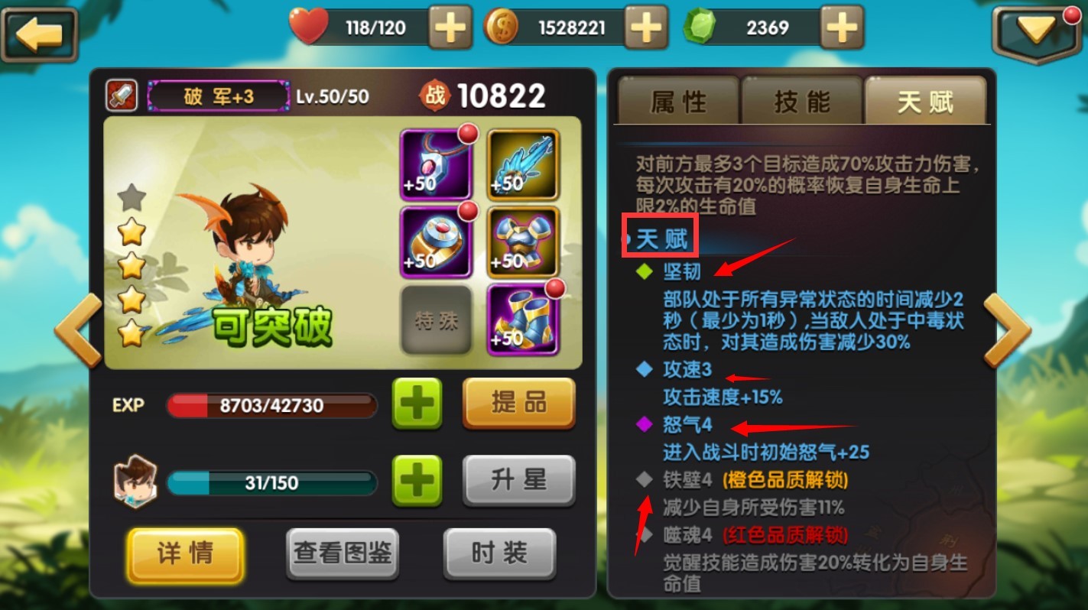Tap the blue boots equipment slot
Viewport: 1088px width, 610px height.
pos(524,320)
